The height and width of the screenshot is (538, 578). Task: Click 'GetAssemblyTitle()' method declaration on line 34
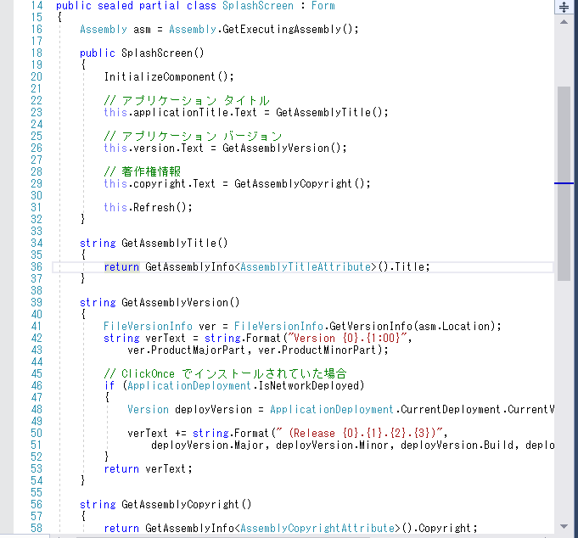(x=175, y=244)
